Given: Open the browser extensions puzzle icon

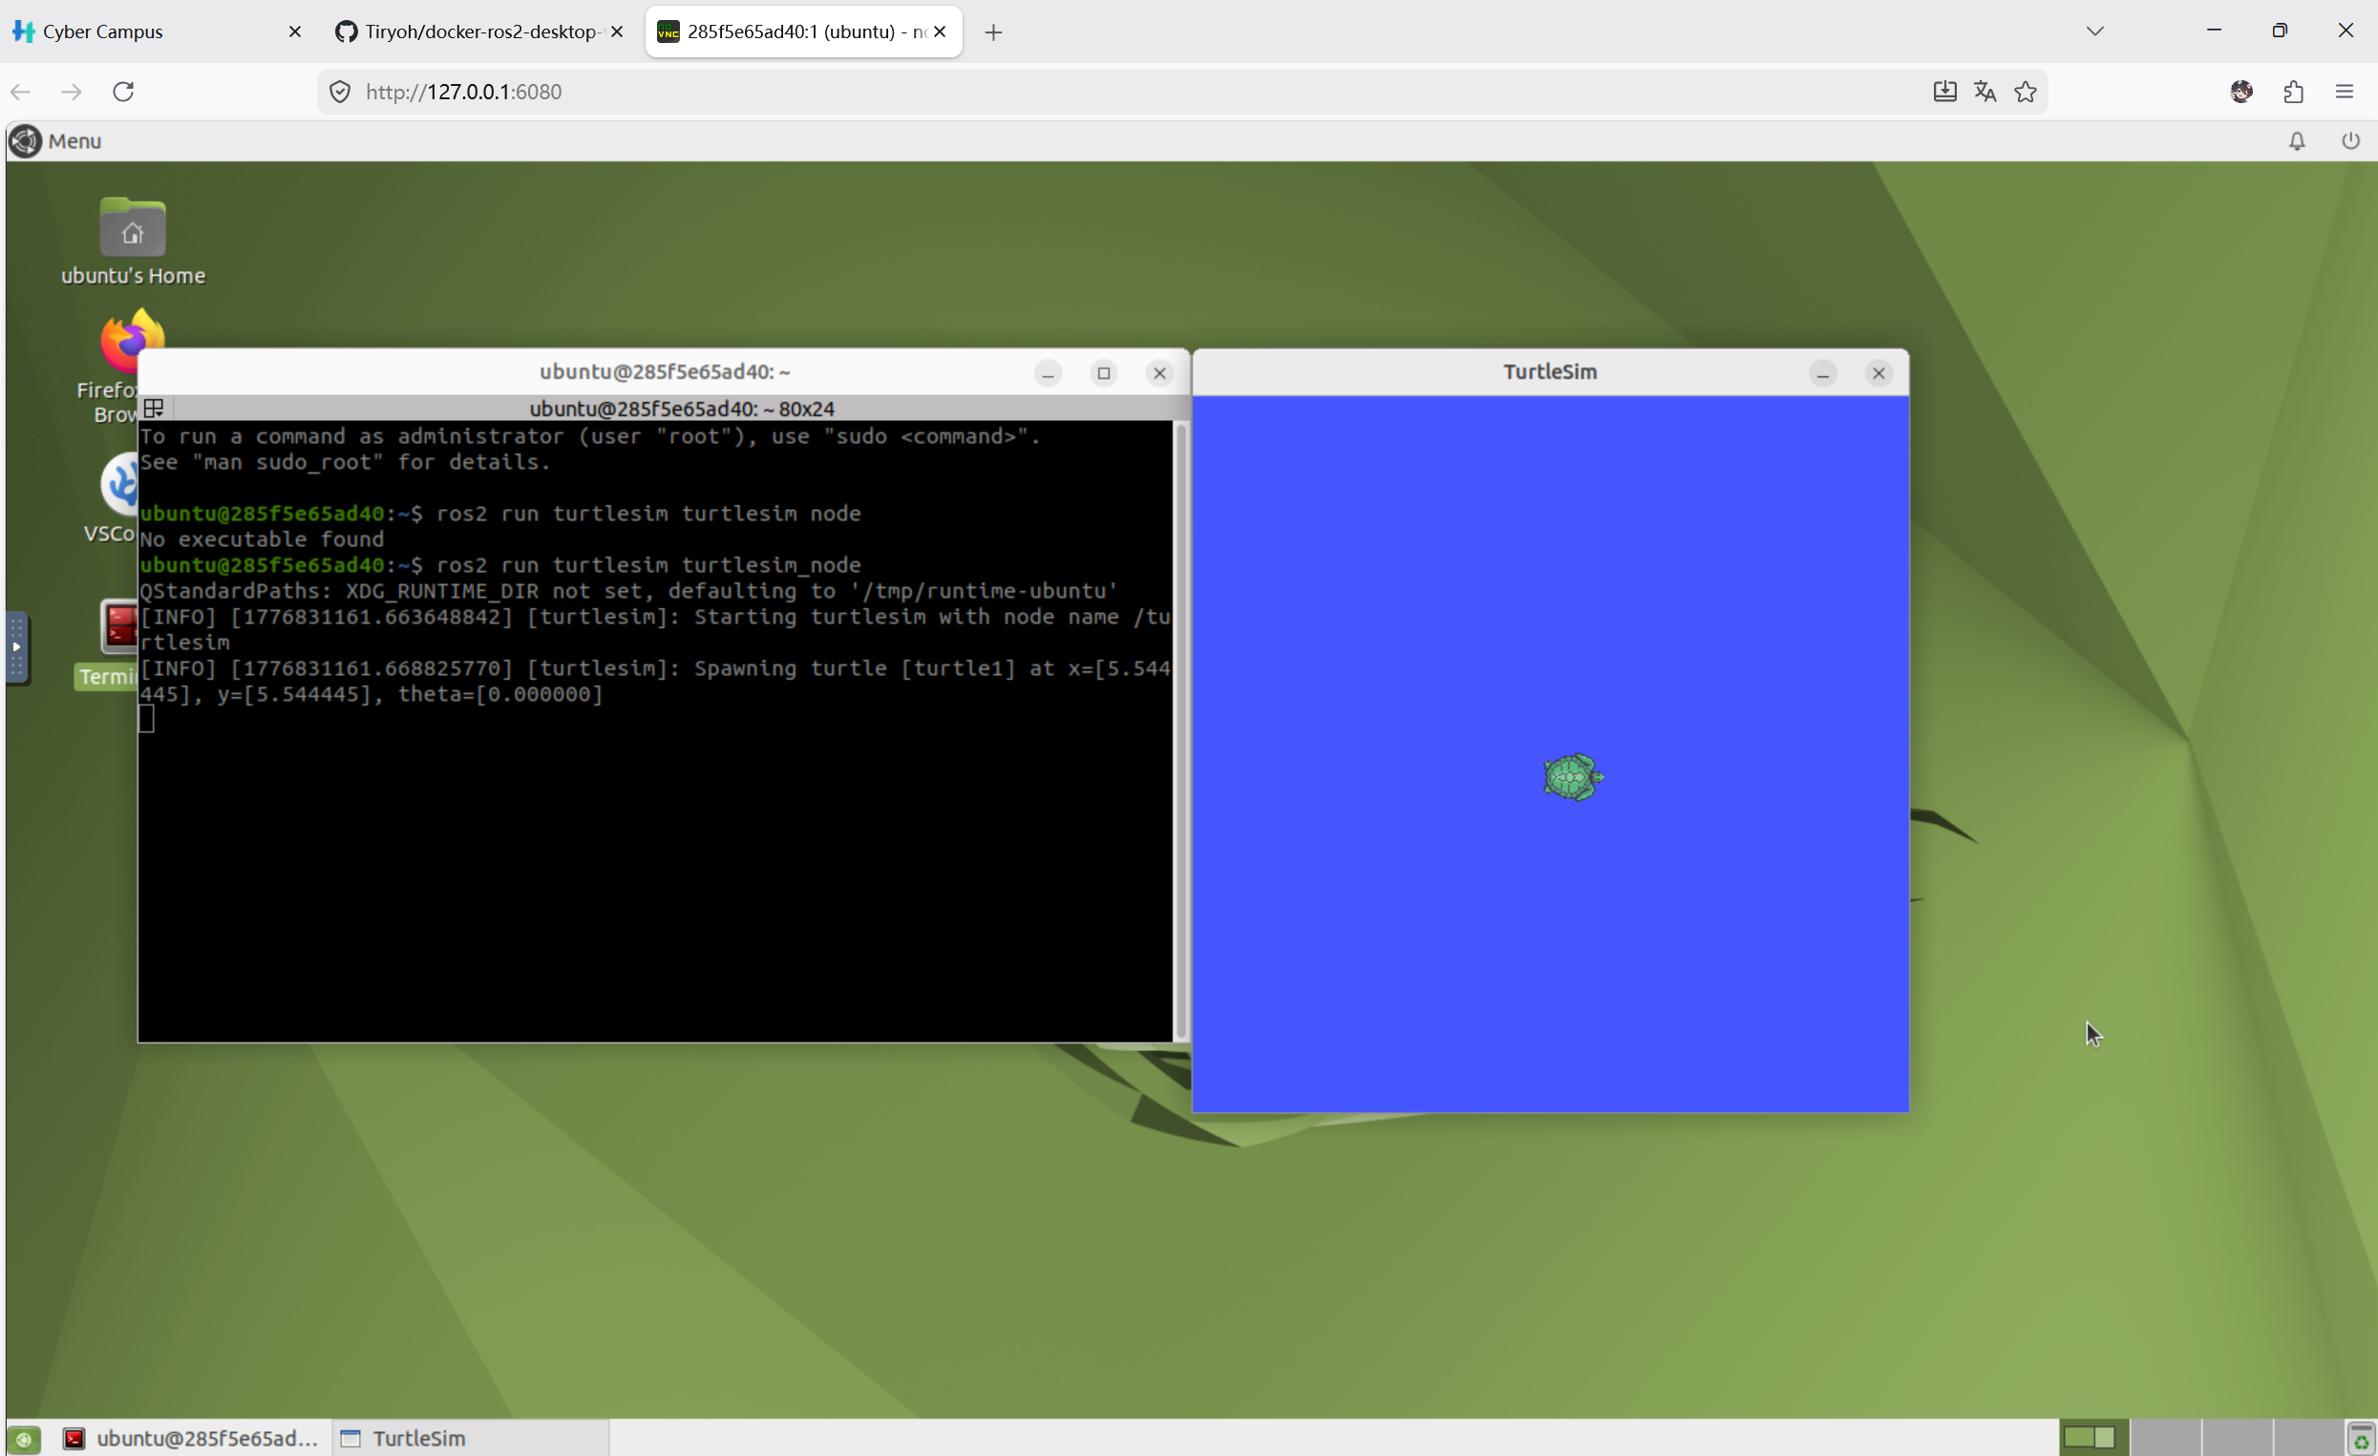Looking at the screenshot, I should coord(2294,92).
